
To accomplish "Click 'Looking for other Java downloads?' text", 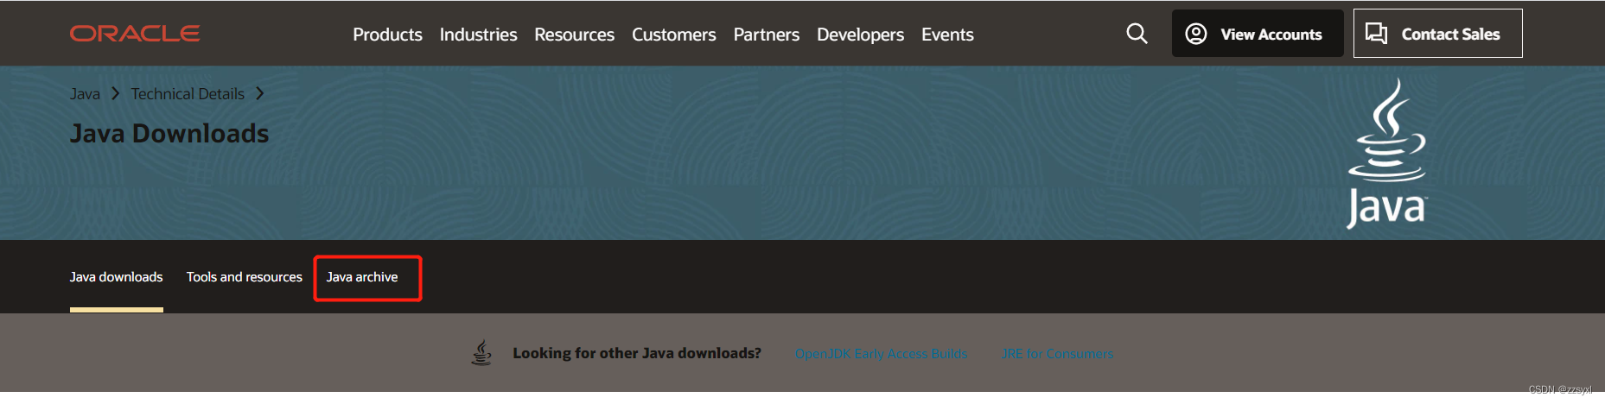I will 637,353.
